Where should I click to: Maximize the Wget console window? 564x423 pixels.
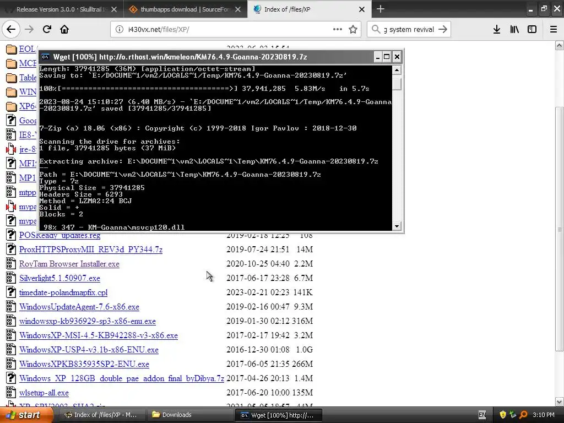(387, 57)
